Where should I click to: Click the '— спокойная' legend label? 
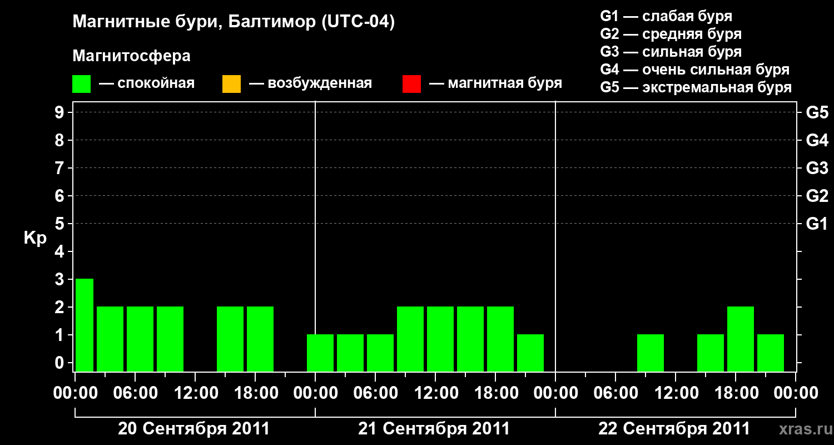pyautogui.click(x=147, y=83)
